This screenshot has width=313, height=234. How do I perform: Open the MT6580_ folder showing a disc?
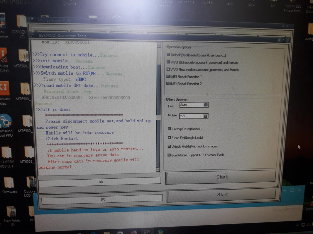tap(23, 58)
